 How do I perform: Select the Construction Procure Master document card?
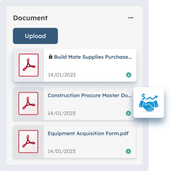[73, 103]
